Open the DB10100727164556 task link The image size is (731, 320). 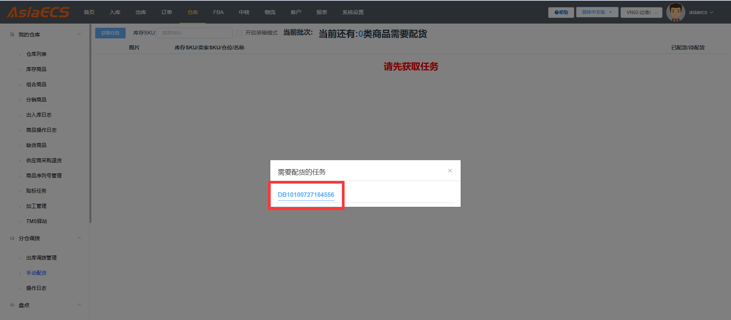(x=306, y=195)
